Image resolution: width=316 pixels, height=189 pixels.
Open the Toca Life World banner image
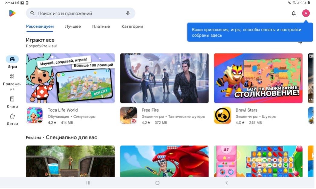point(70,78)
